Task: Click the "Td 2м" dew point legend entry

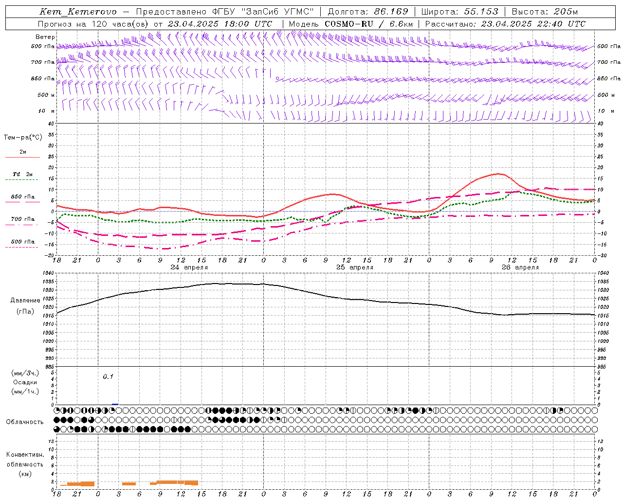Action: (x=22, y=174)
